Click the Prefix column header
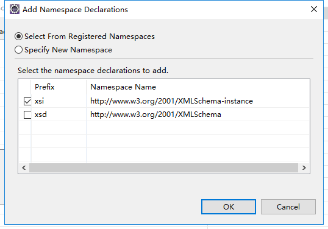Image resolution: width=328 pixels, height=229 pixels. point(59,87)
